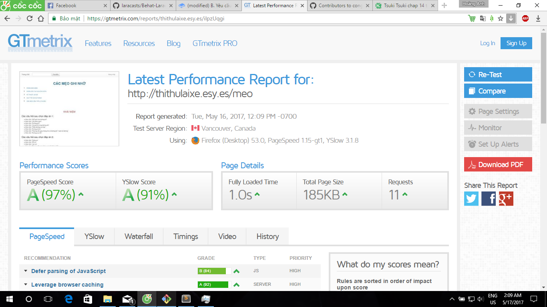Screen dimensions: 547x307
Task: Expand Defer parsing of JavaScript recommendation
Action: (68, 271)
